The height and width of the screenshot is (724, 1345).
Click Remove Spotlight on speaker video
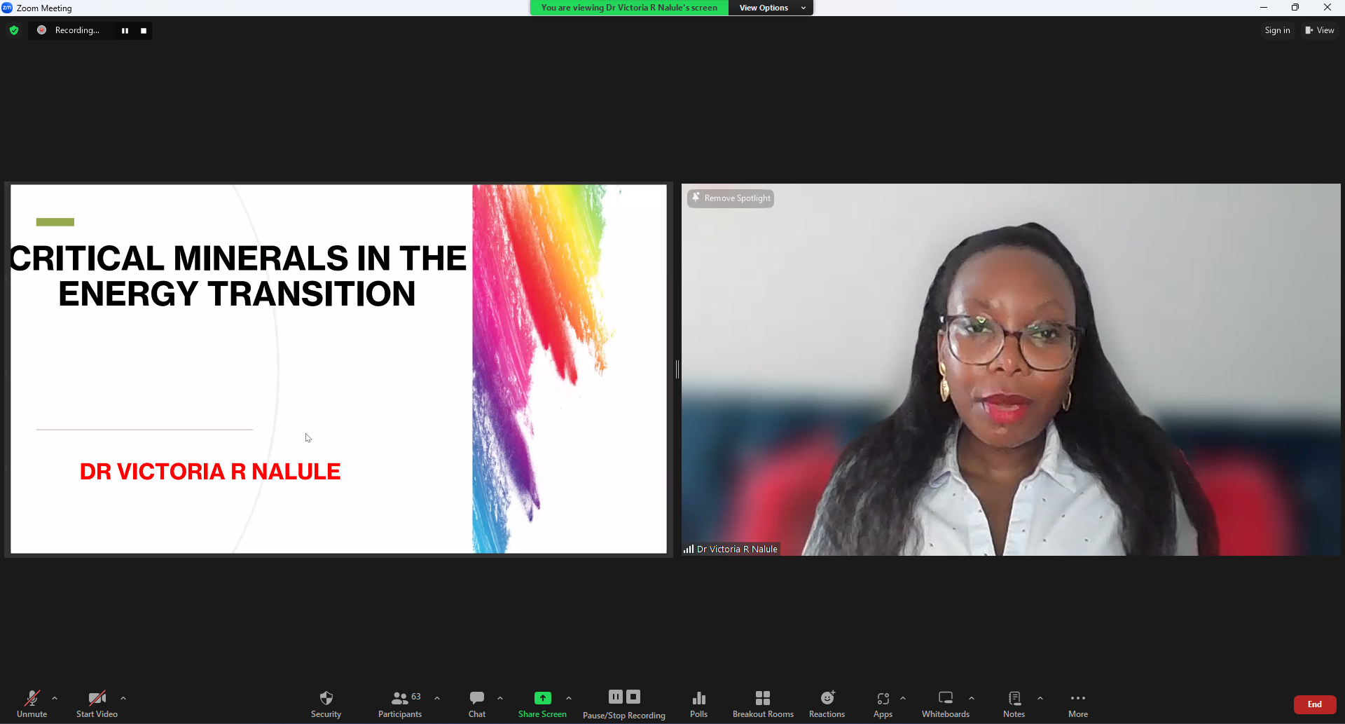731,198
